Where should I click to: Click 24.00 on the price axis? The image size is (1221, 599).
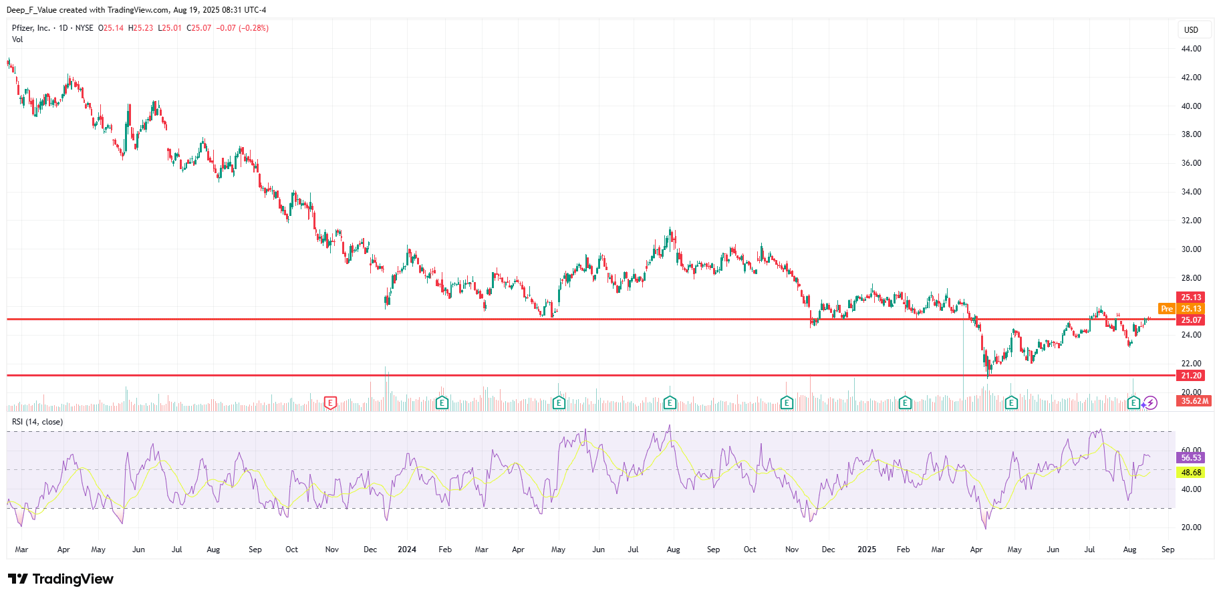[1191, 335]
